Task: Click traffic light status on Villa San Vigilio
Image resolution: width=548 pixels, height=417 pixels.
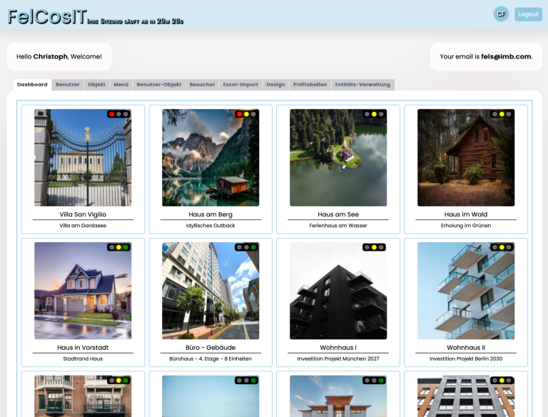Action: tap(119, 114)
